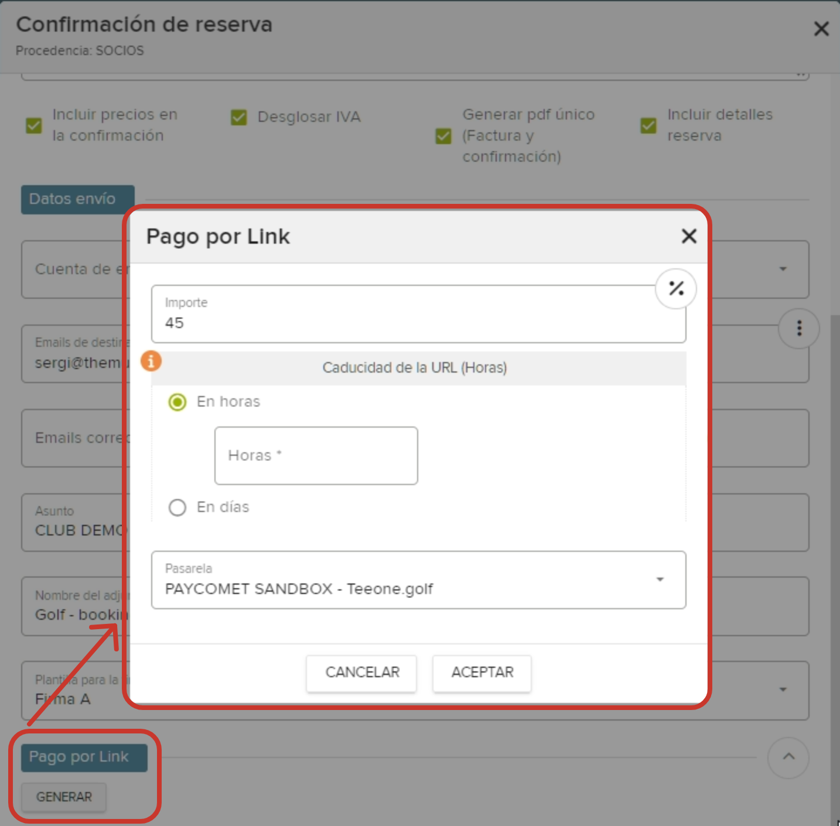This screenshot has width=840, height=826.
Task: Expand the Cuenta de email dropdown arrow
Action: tap(783, 269)
